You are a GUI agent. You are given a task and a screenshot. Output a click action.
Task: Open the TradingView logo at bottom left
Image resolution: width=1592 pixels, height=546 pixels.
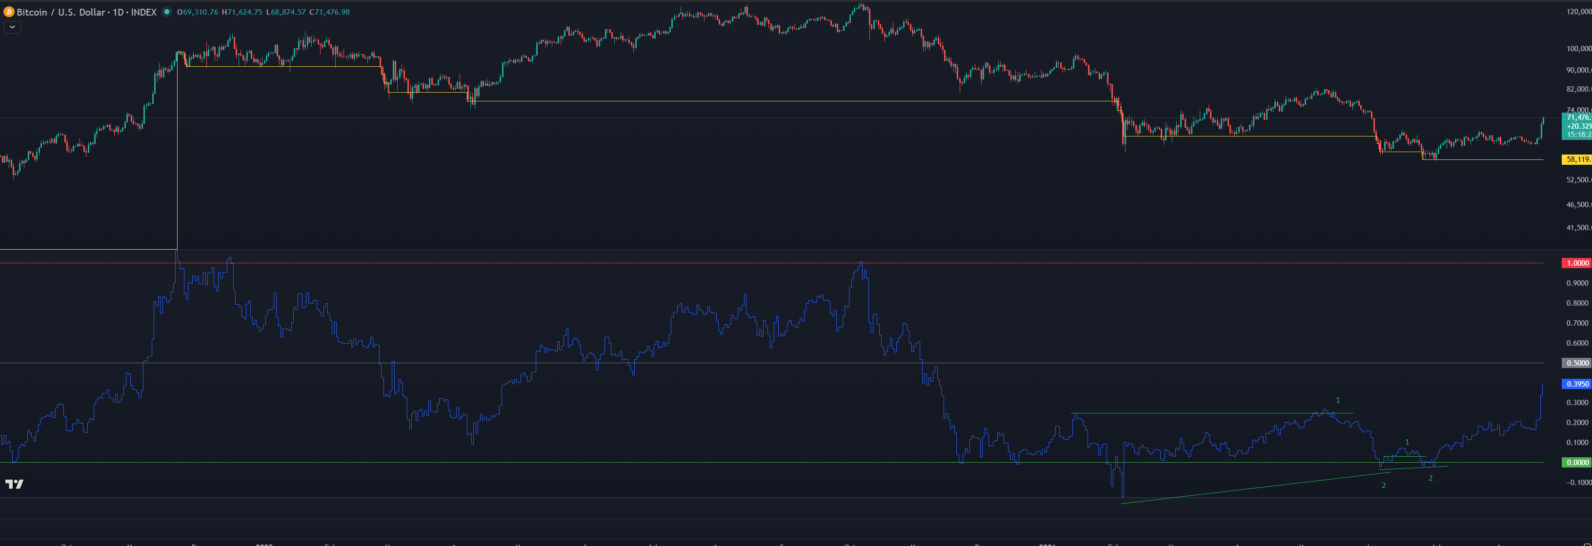coord(14,484)
